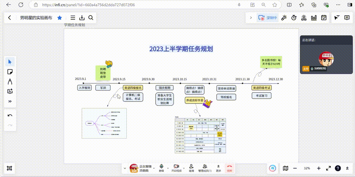The height and width of the screenshot is (177, 355).
Task: Expand the 更多 more options
Action: tap(218, 168)
